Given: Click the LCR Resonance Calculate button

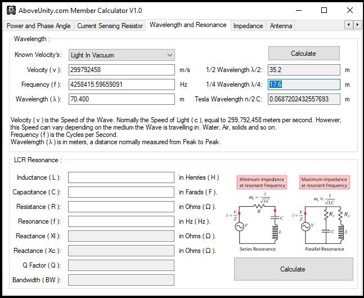Looking at the screenshot, I should [294, 269].
